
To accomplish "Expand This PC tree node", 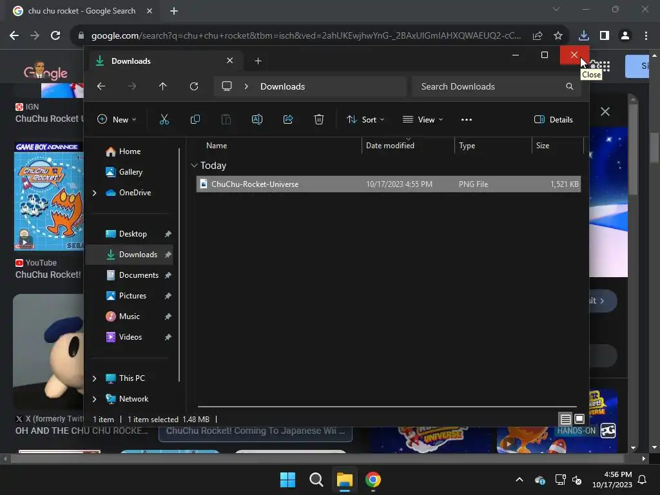I will click(94, 378).
